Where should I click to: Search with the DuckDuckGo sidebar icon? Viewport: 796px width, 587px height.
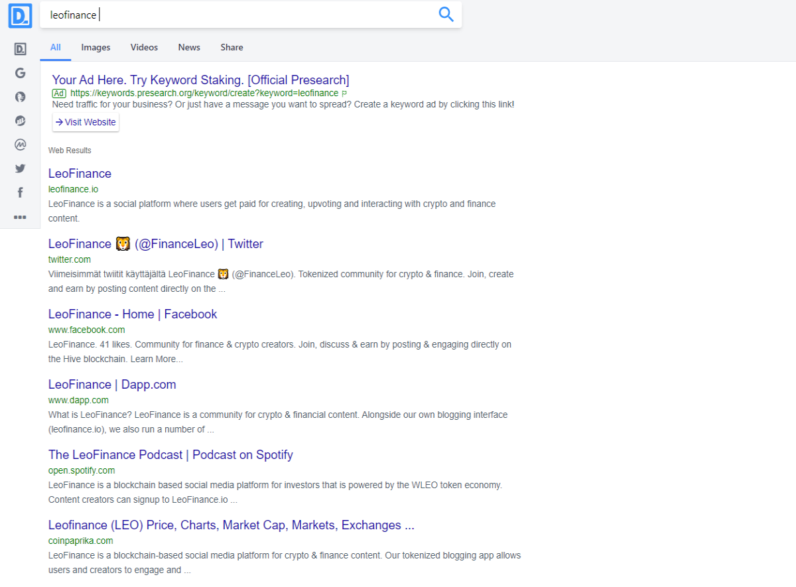[x=20, y=97]
